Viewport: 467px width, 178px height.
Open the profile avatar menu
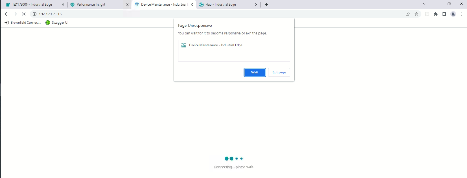[453, 14]
